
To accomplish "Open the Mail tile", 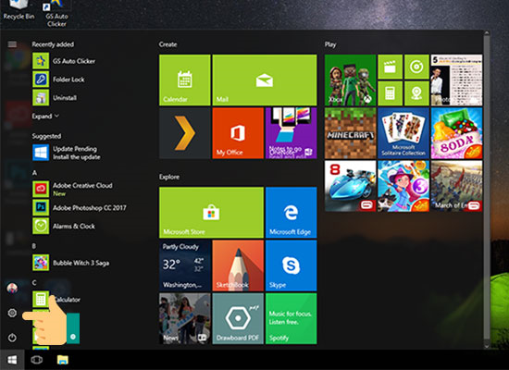I will (x=265, y=80).
